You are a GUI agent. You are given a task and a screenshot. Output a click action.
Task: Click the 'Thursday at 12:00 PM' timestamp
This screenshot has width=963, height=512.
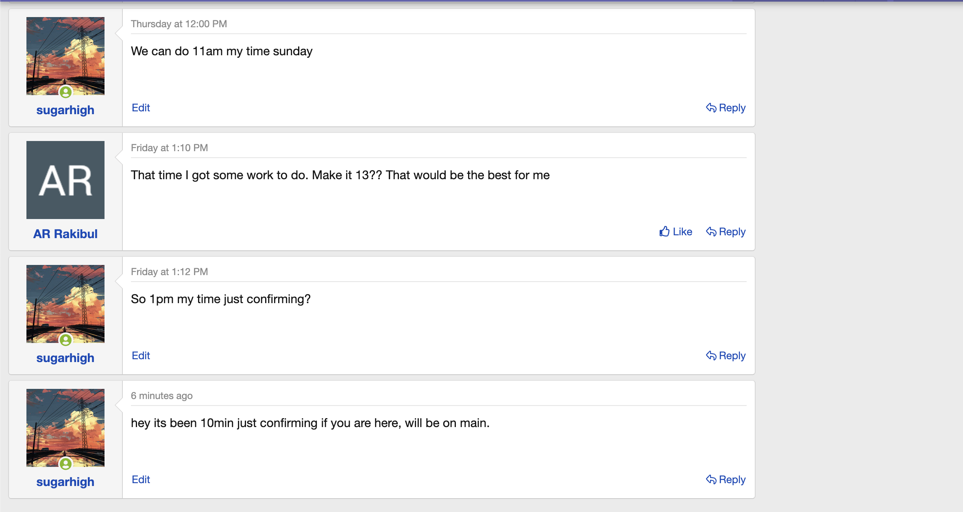179,24
